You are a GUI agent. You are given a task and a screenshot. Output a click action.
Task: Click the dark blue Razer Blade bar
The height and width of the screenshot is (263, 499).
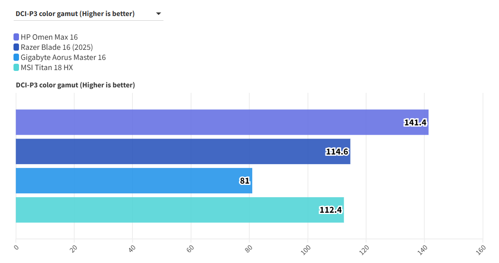(169, 152)
